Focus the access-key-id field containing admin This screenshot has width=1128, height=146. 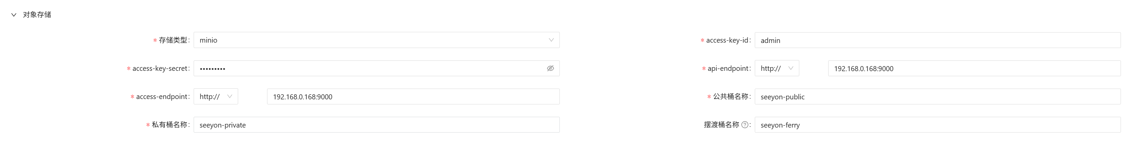pos(937,40)
